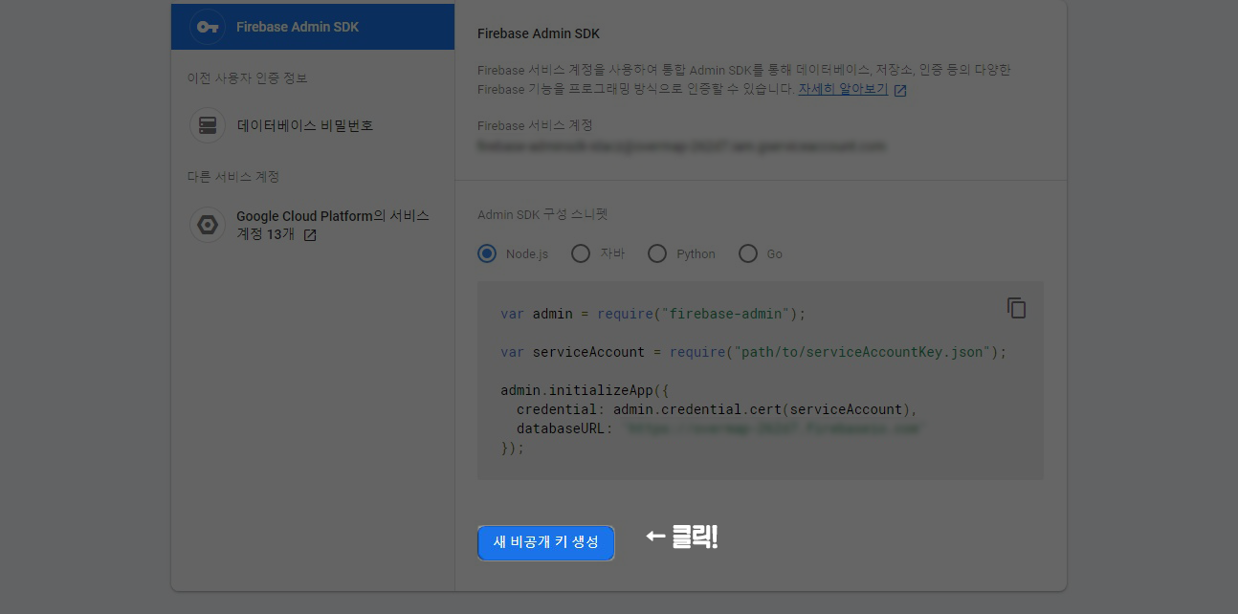Click the 새 비공개 키 생성 button
This screenshot has width=1238, height=614.
point(545,542)
